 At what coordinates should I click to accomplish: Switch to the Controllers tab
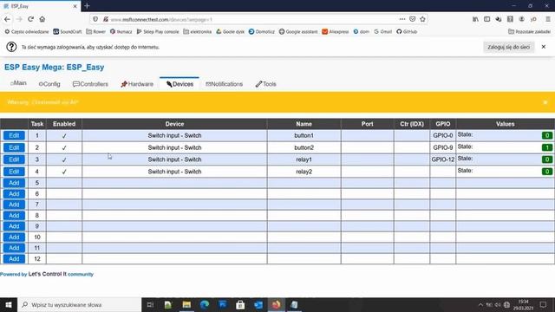coord(90,84)
